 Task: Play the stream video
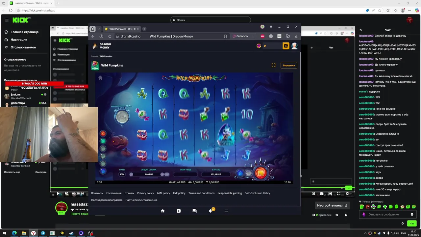pyautogui.click(x=58, y=194)
